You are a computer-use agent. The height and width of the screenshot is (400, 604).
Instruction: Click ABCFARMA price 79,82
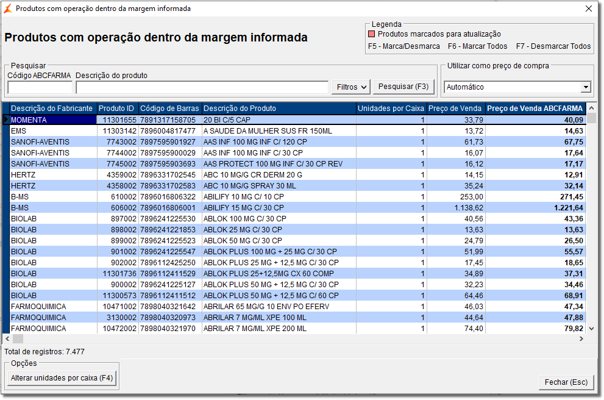[x=574, y=329]
